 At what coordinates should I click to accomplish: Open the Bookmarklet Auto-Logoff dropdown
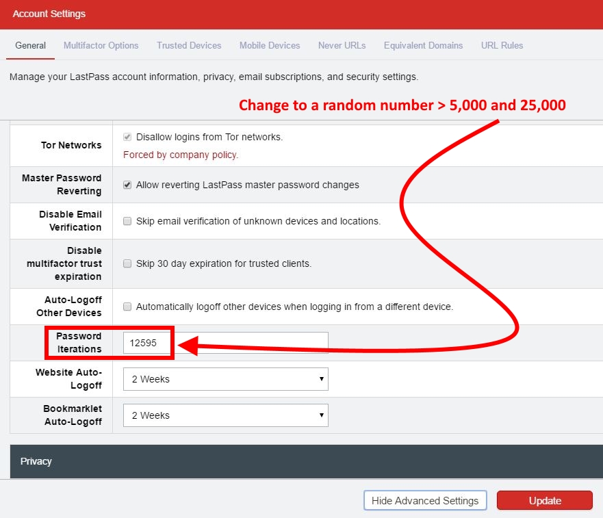pos(225,415)
